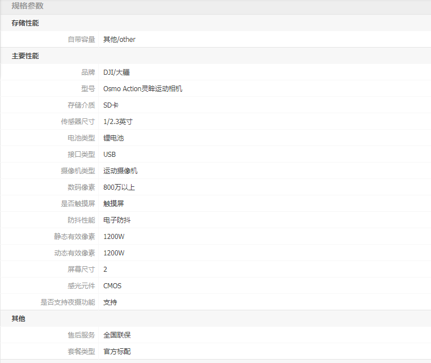This screenshot has width=431, height=363.
Task: Click the 自带容量 label
Action: point(81,40)
